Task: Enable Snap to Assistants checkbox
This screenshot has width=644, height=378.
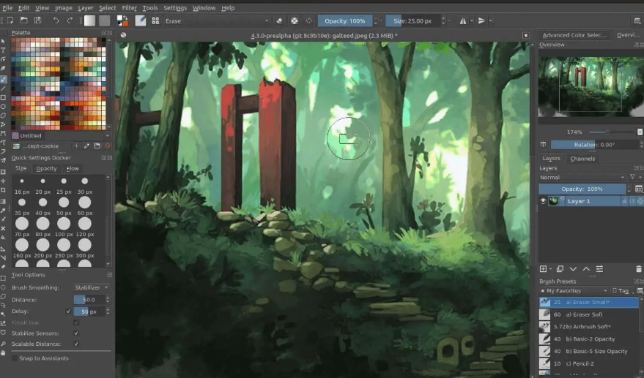Action: (15, 358)
